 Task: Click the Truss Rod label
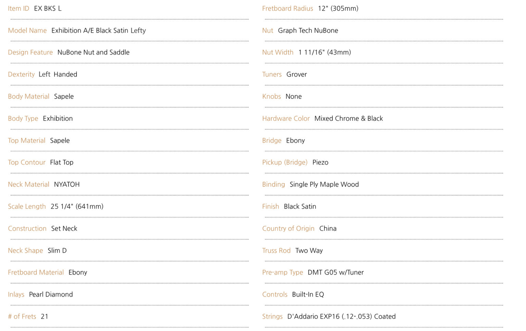(276, 251)
